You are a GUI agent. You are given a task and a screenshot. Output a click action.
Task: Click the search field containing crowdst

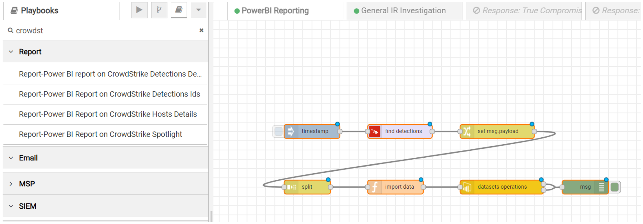point(105,30)
